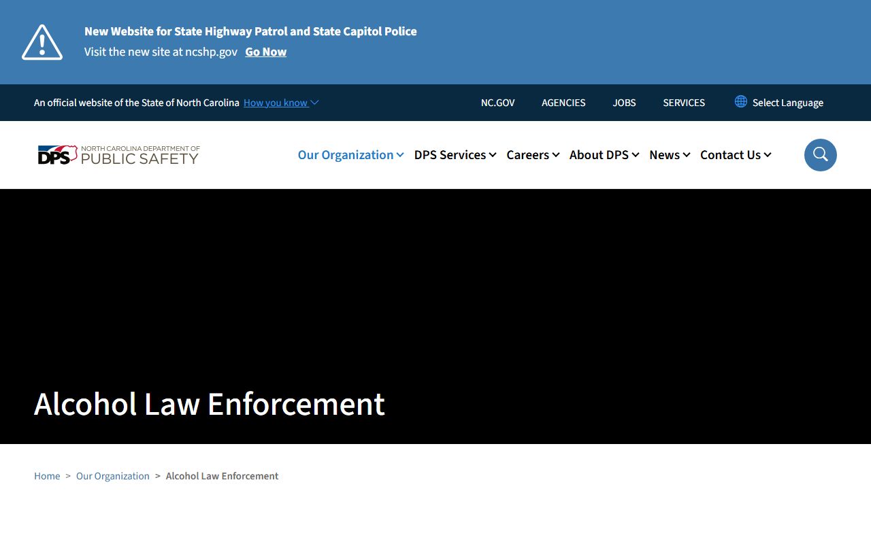Image resolution: width=871 pixels, height=544 pixels.
Task: Open the AGENCIES link
Action: pyautogui.click(x=563, y=103)
